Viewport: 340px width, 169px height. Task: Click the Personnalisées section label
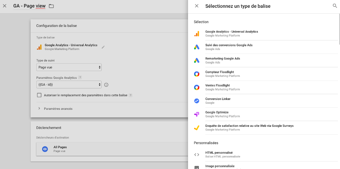(206, 143)
